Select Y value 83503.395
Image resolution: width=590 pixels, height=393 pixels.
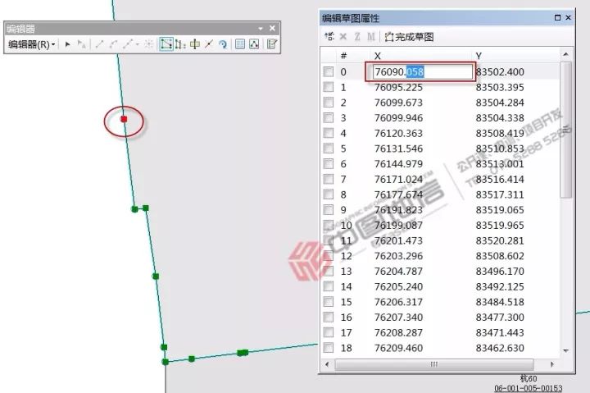500,87
